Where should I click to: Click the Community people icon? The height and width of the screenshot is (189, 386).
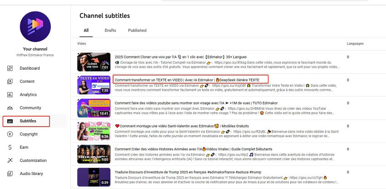point(10,108)
